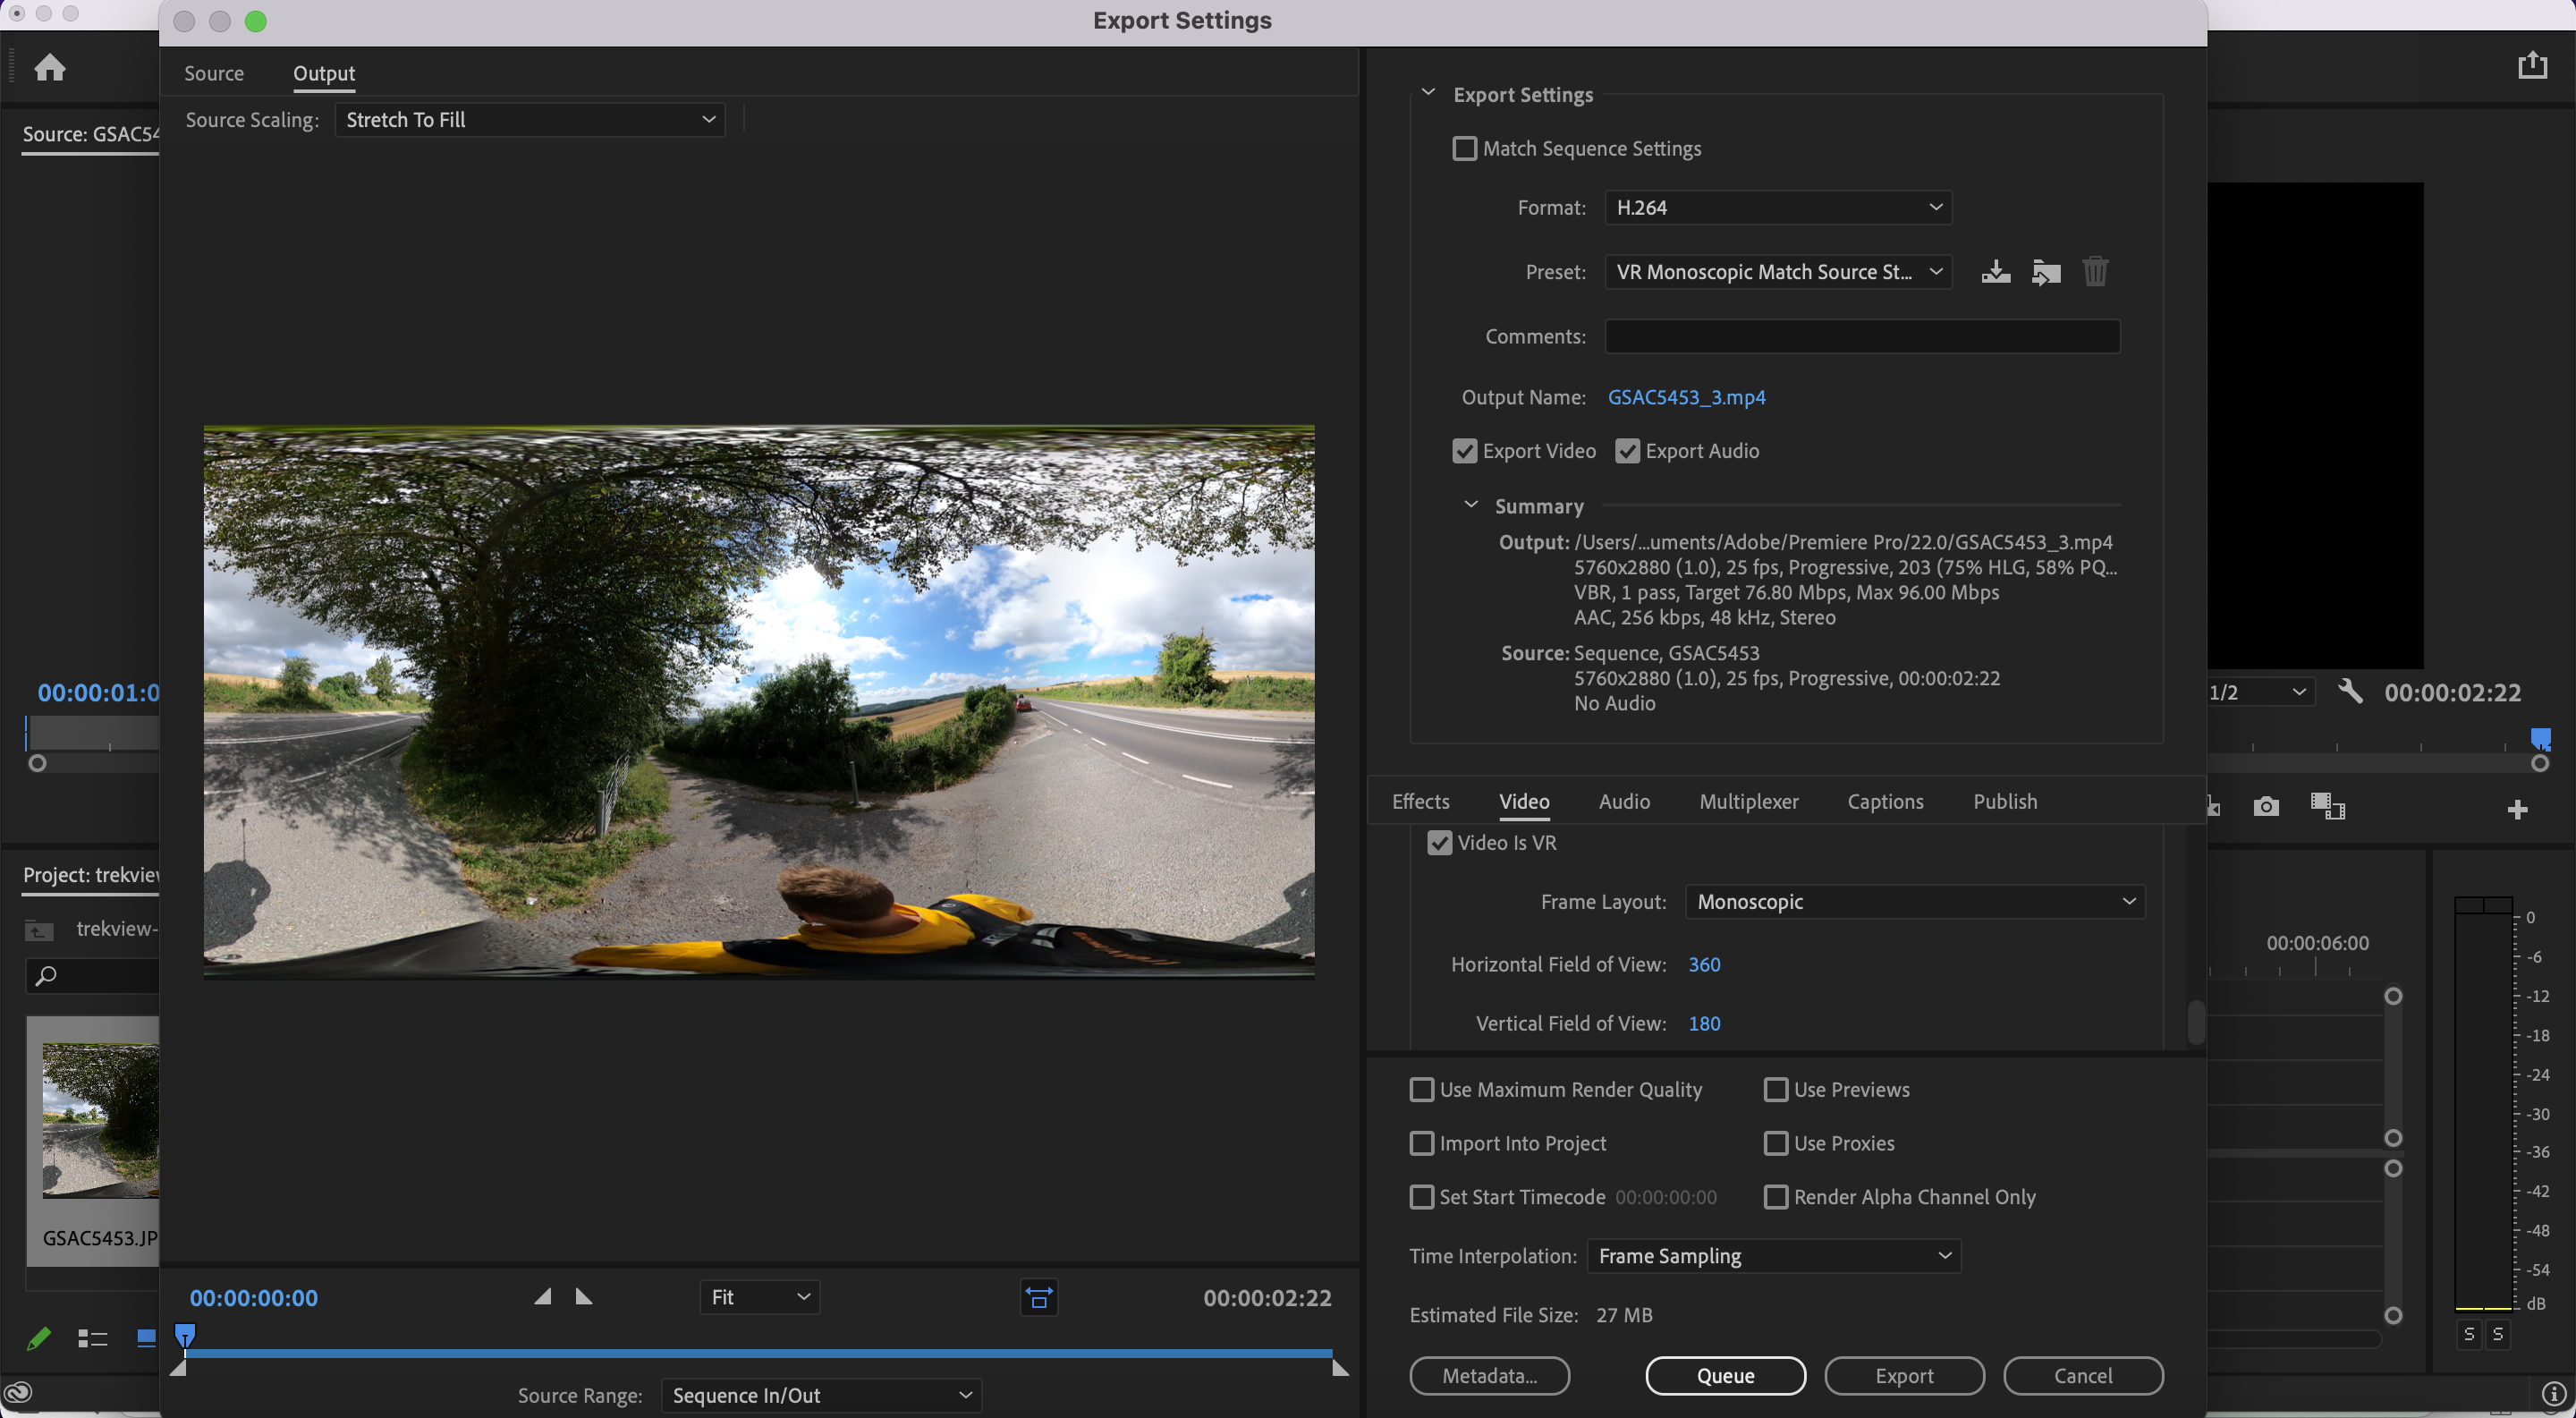Image resolution: width=2576 pixels, height=1418 pixels.
Task: Open wrench settings in Program monitor
Action: point(2350,691)
